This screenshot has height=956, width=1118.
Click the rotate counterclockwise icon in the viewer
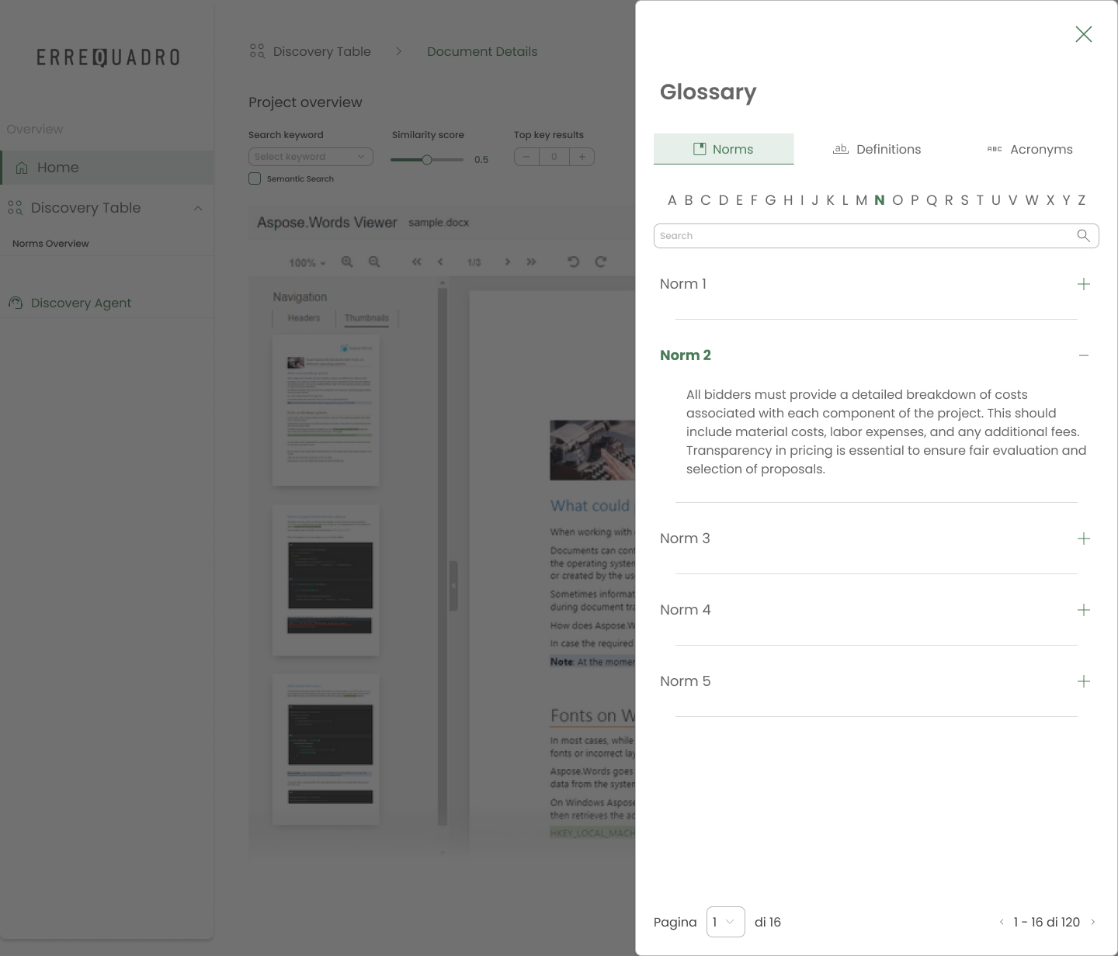coord(574,262)
